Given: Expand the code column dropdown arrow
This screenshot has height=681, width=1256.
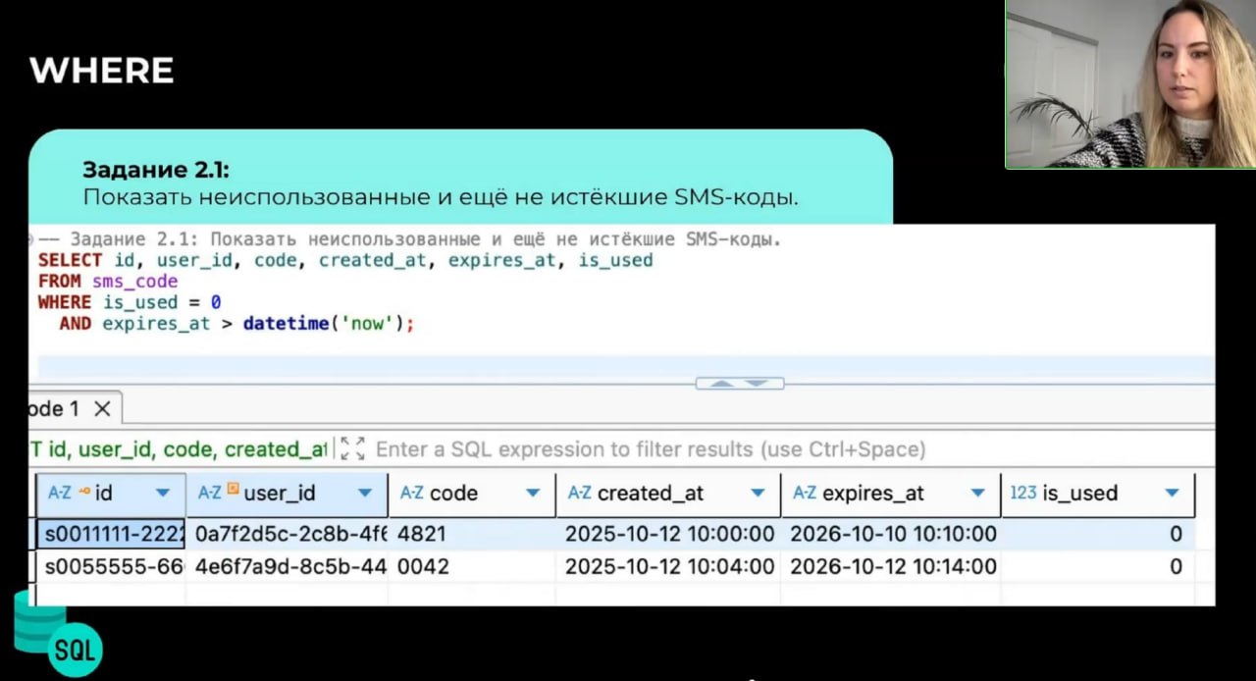Looking at the screenshot, I should 533,493.
